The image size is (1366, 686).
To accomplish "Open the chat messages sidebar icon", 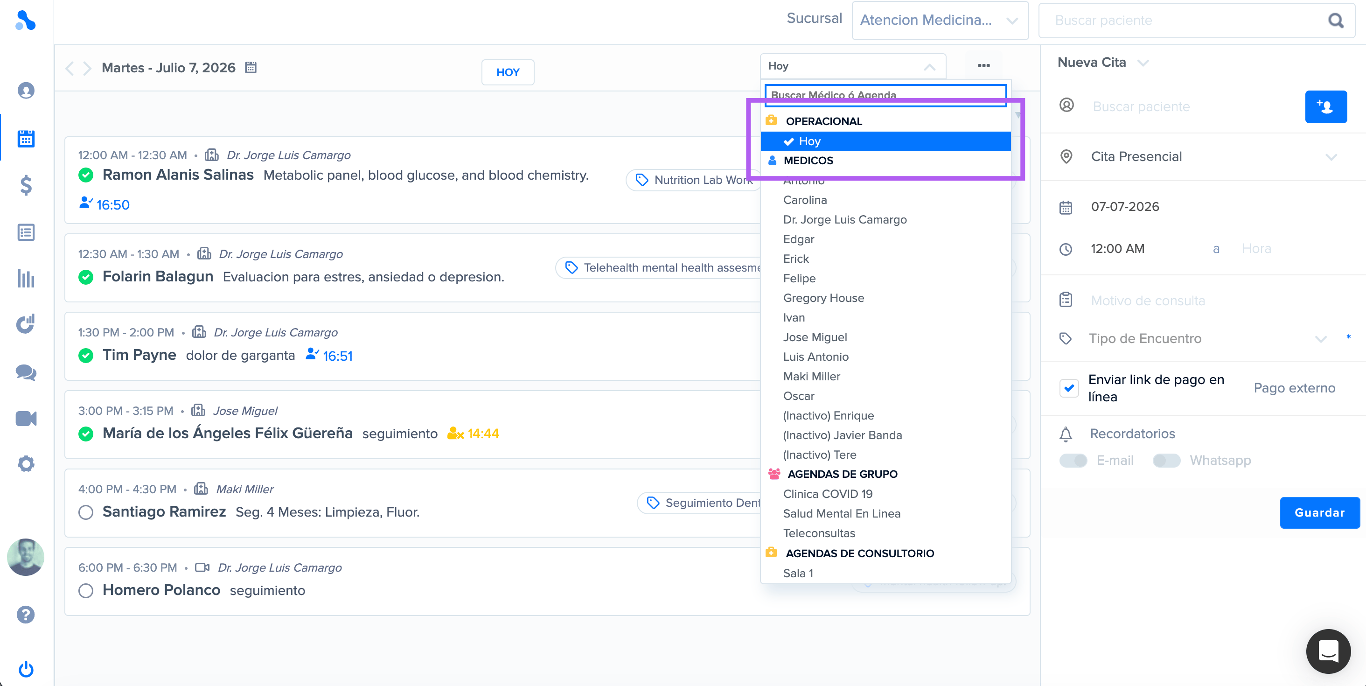I will (26, 372).
